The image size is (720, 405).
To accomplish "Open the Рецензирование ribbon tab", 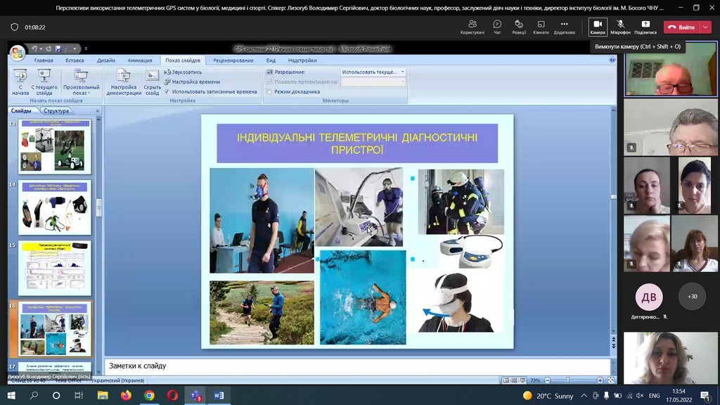I will point(233,60).
